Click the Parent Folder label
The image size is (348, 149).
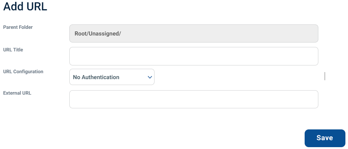tap(18, 27)
